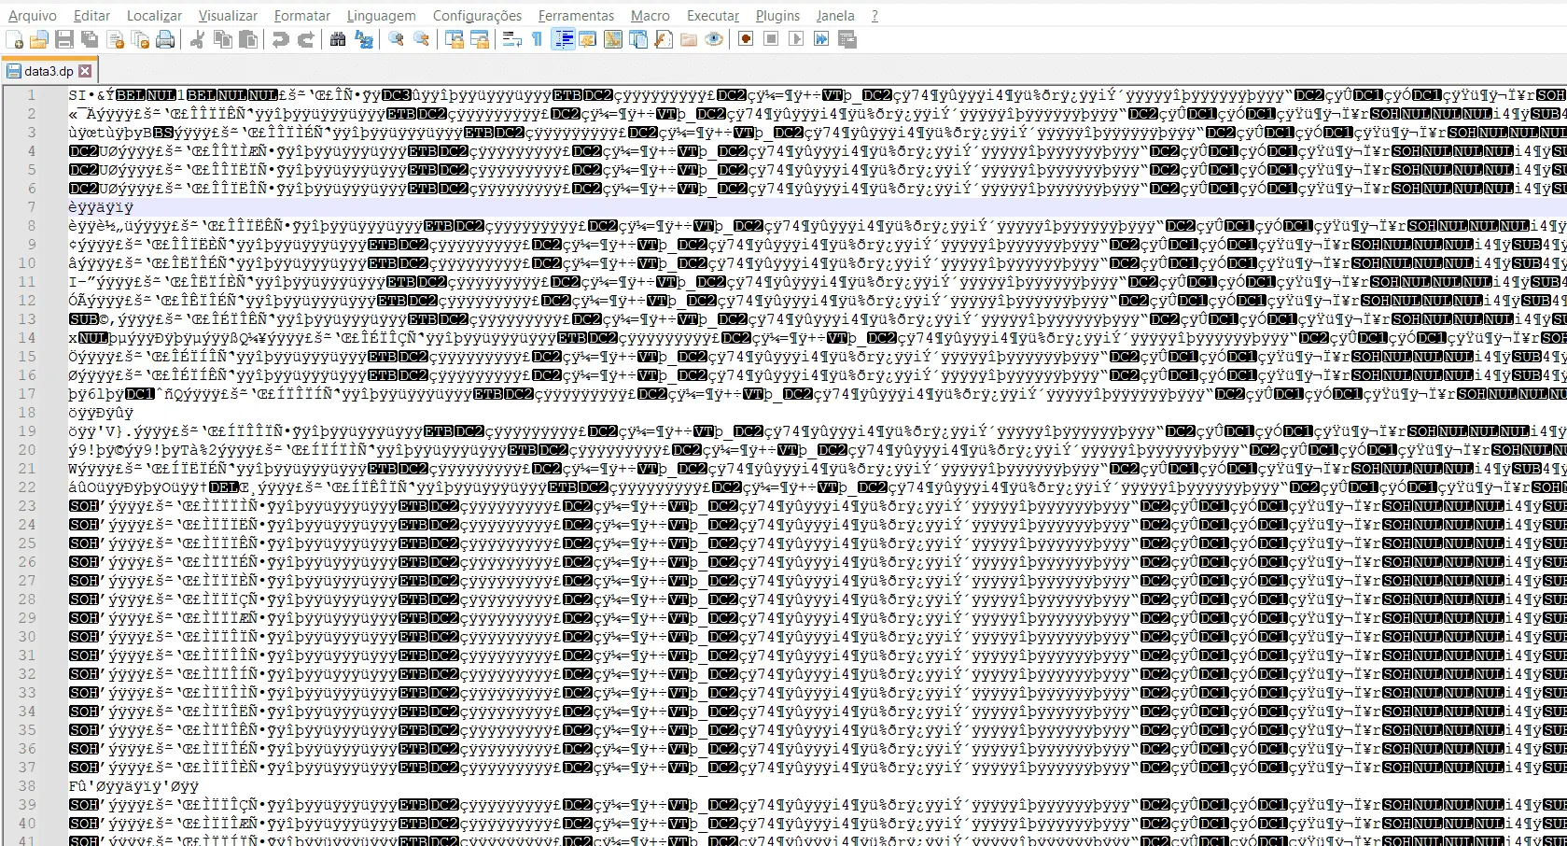1567x846 pixels.
Task: Save the current recorded macro icon
Action: pyautogui.click(x=847, y=39)
